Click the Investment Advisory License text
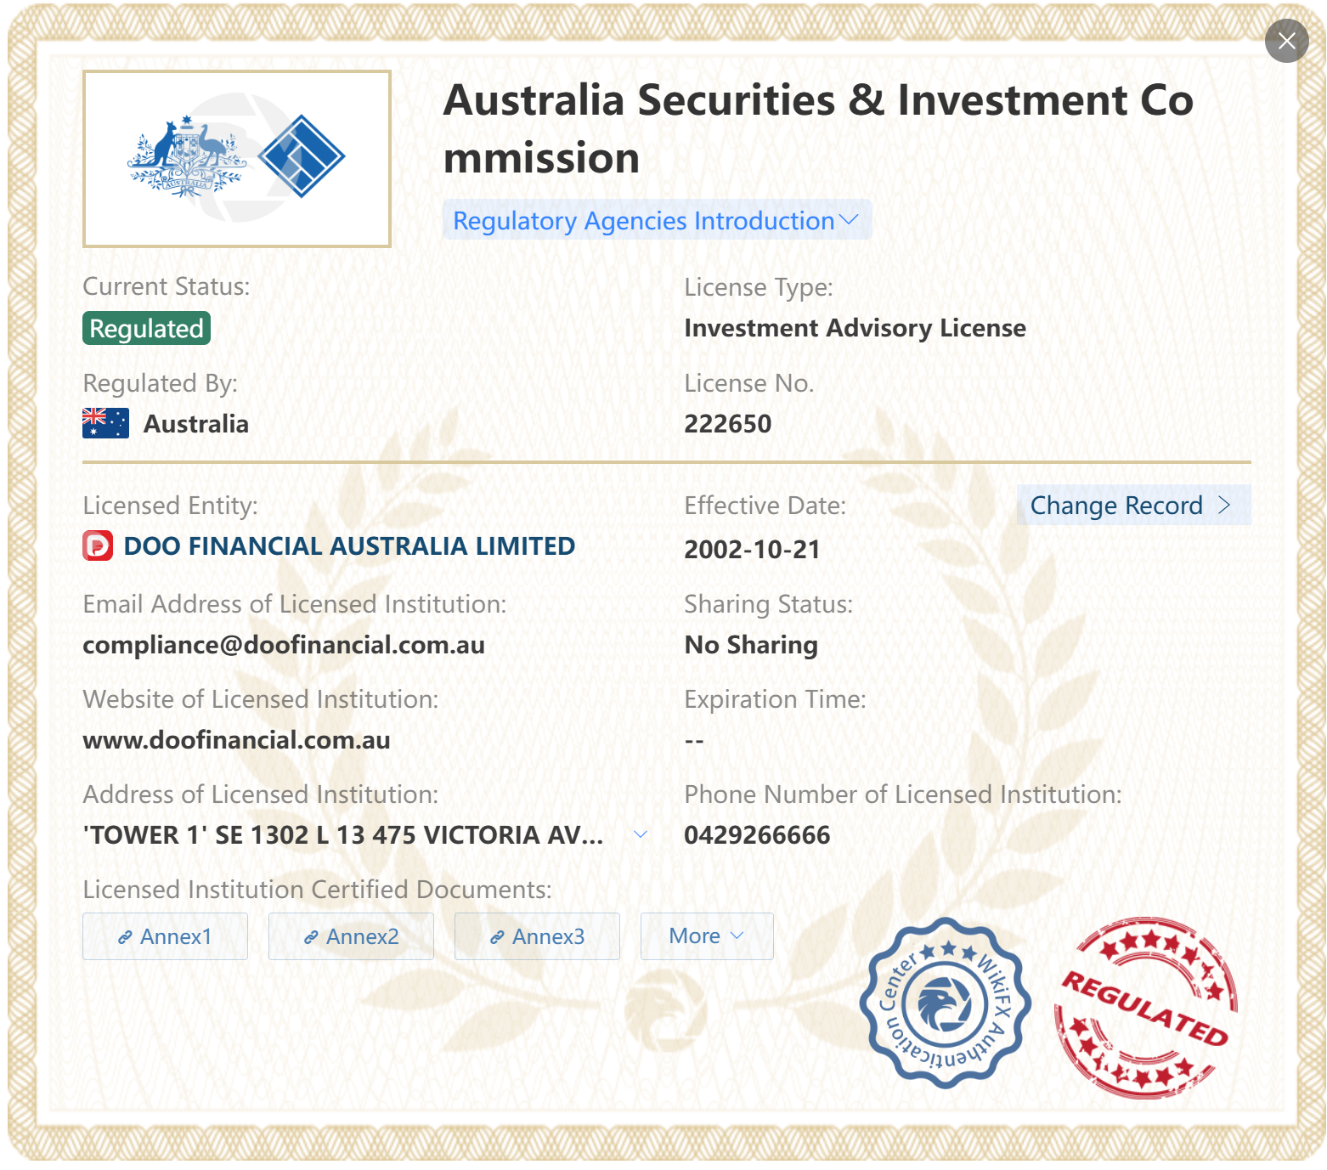 click(855, 328)
